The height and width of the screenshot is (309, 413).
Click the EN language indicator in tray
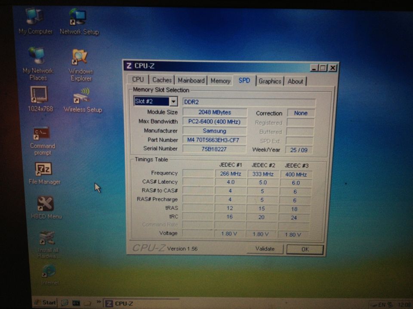click(x=382, y=305)
